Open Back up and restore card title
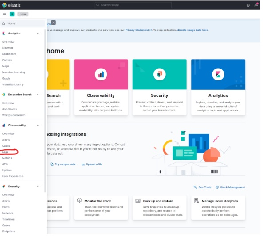 pos(158,201)
